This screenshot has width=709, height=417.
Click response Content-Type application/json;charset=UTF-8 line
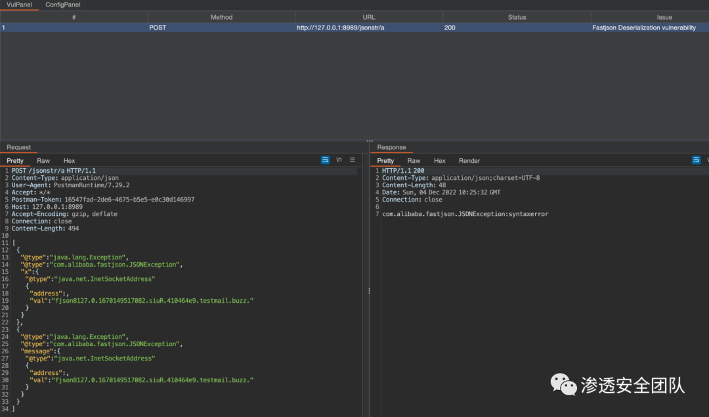[x=461, y=178]
